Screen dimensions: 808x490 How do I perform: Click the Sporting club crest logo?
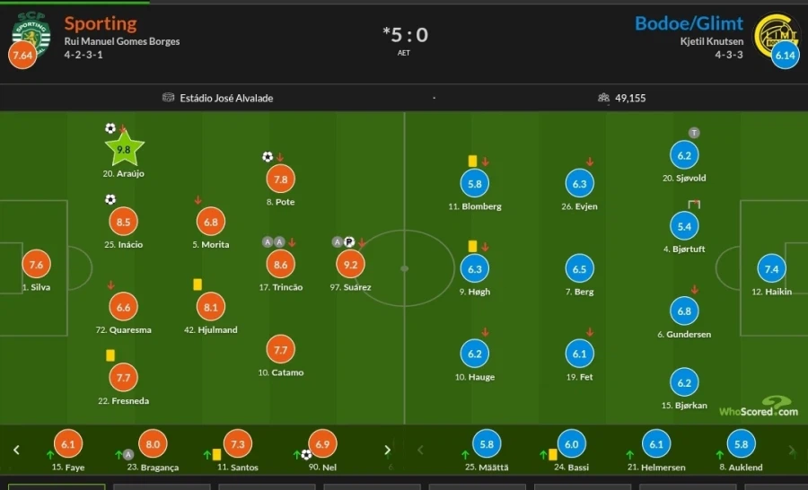click(x=30, y=30)
